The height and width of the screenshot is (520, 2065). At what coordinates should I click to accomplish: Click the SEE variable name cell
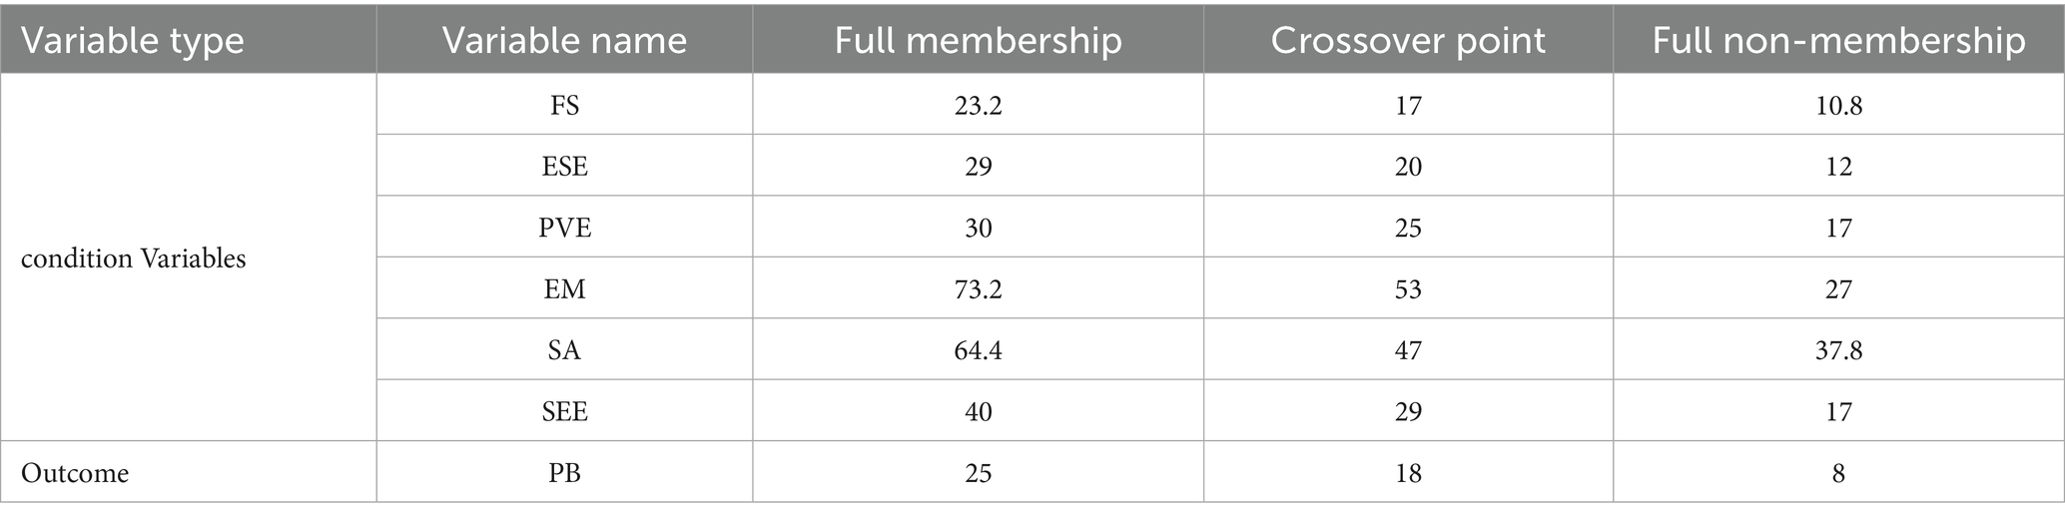(564, 411)
